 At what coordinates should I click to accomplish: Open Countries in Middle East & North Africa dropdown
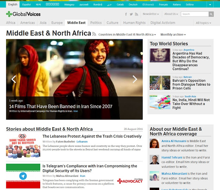(127, 34)
